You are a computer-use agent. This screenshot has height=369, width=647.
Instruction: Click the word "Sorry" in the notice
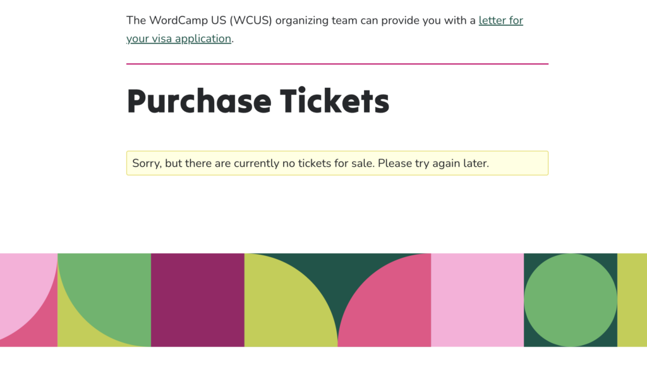point(147,163)
